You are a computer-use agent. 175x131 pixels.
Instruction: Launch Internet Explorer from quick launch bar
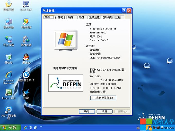[x=25, y=127]
